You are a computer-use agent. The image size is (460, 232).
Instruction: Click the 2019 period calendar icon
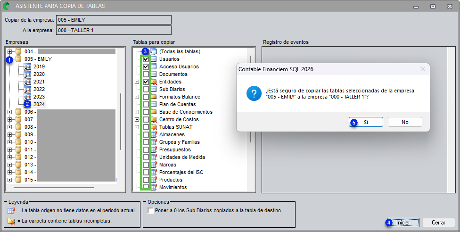pos(27,66)
